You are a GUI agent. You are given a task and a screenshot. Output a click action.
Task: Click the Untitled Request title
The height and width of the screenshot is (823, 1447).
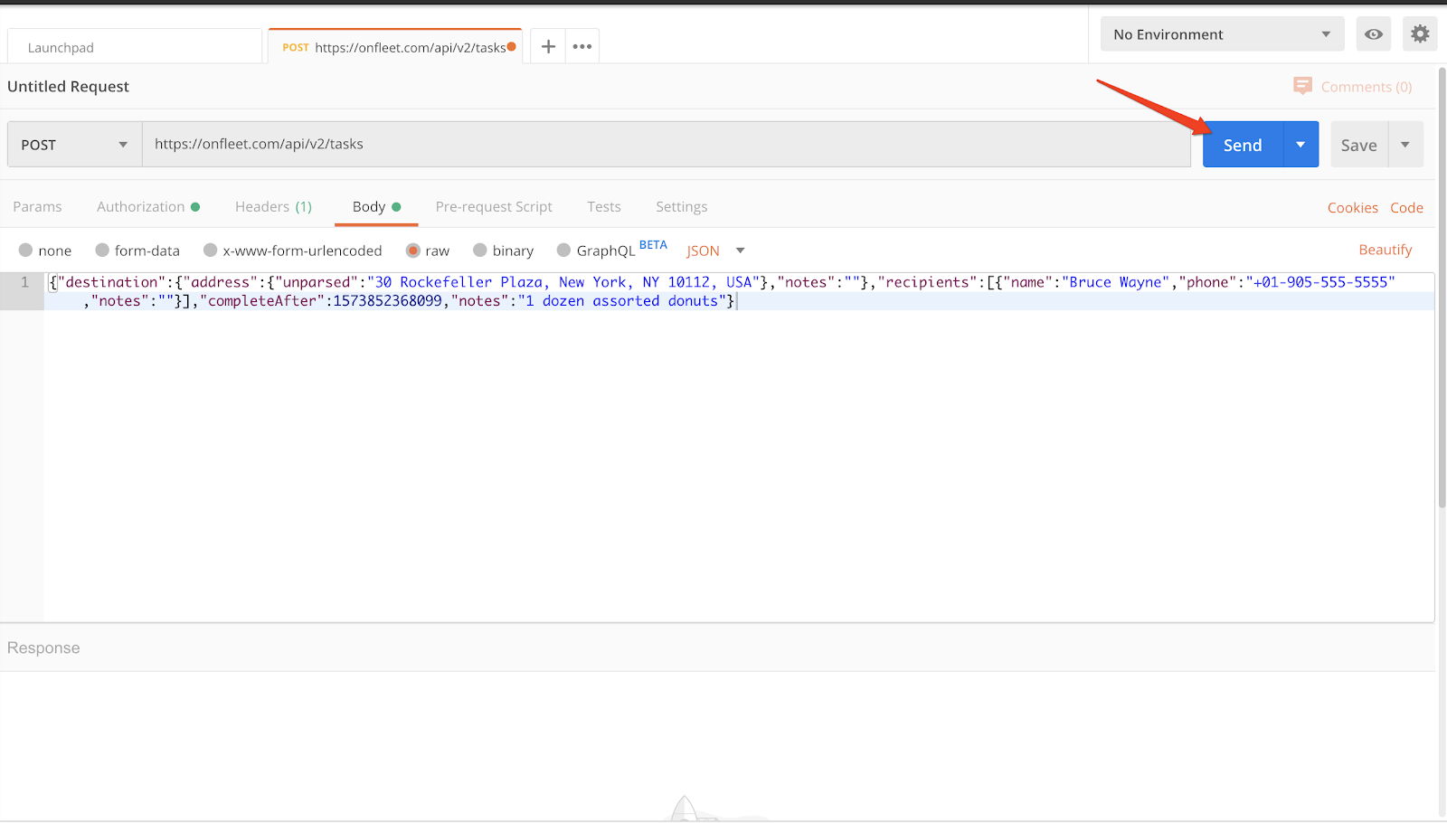pos(69,87)
